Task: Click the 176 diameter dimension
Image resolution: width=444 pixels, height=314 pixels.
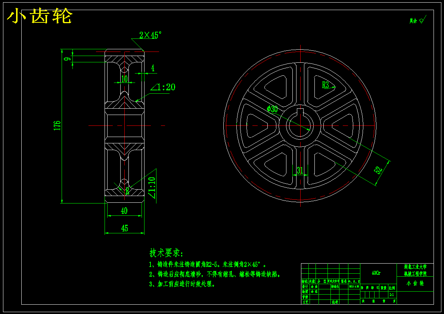Action: [x=57, y=125]
